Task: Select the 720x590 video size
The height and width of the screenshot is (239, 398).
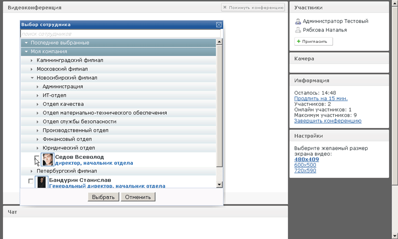Action: [x=305, y=171]
